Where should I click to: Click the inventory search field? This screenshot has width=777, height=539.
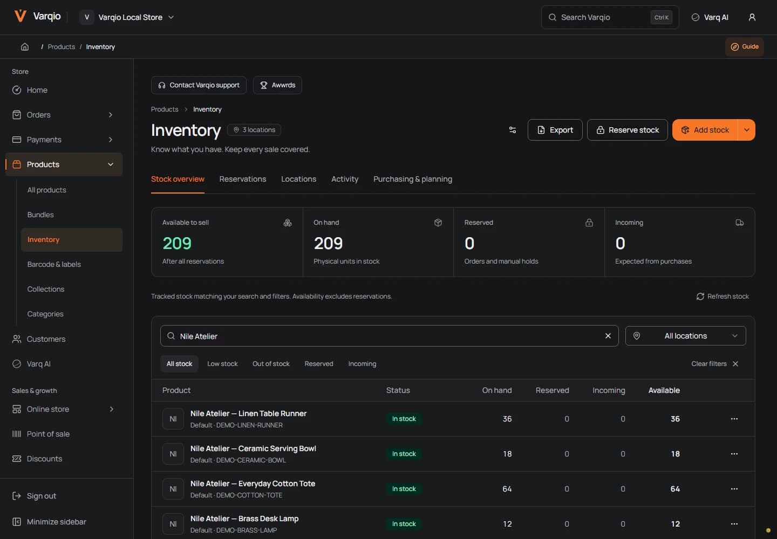pos(389,336)
